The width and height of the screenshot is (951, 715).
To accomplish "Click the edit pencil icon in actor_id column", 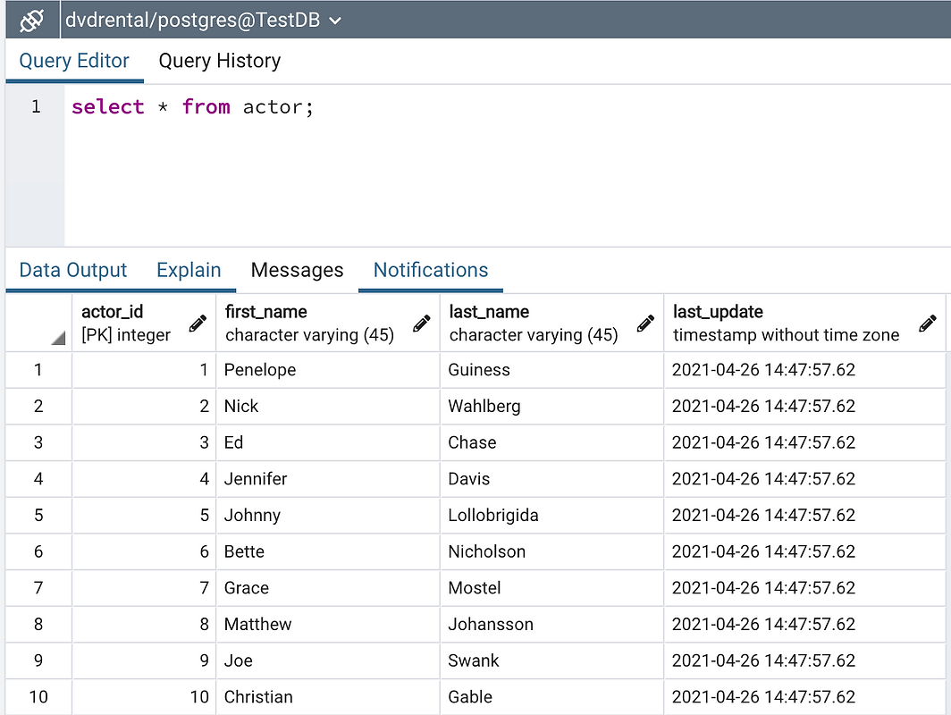I will (198, 324).
